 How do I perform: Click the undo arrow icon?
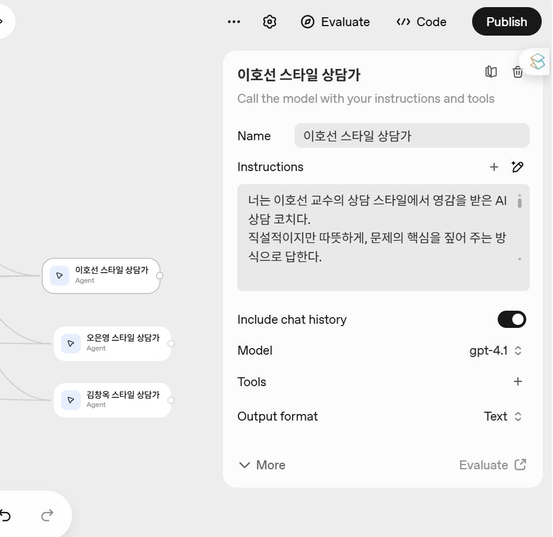[x=5, y=516]
